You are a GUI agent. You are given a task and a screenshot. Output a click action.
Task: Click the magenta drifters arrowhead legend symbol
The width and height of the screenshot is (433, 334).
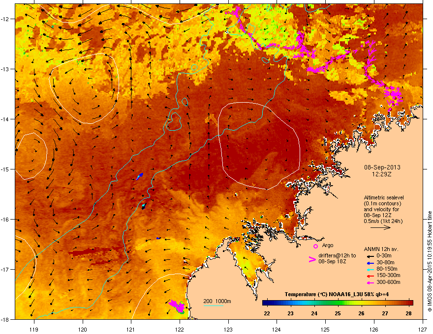click(x=312, y=259)
